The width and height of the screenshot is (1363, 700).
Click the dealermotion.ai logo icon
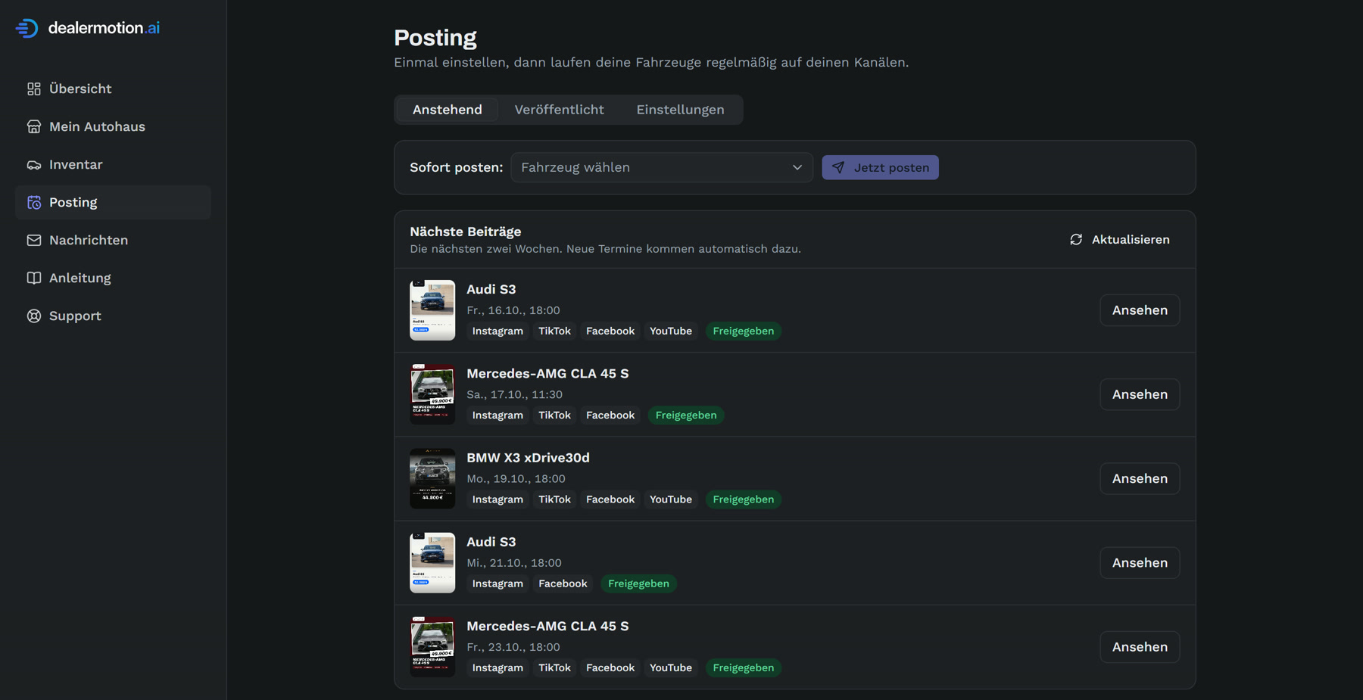[x=27, y=28]
